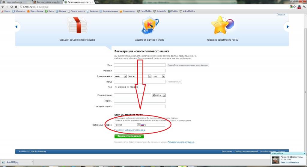The image size is (307, 167).
Task: Open the Маркет bookmark
Action: click(61, 11)
